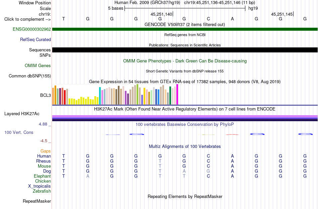The image size is (318, 209).
Task: Click the PhyloP Basewise Conservation title
Action: coord(184,124)
